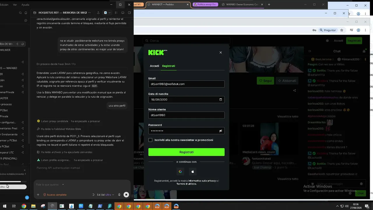The height and width of the screenshot is (210, 373).
Task: Open the Termini di utilizzo link
Action: coord(186,184)
